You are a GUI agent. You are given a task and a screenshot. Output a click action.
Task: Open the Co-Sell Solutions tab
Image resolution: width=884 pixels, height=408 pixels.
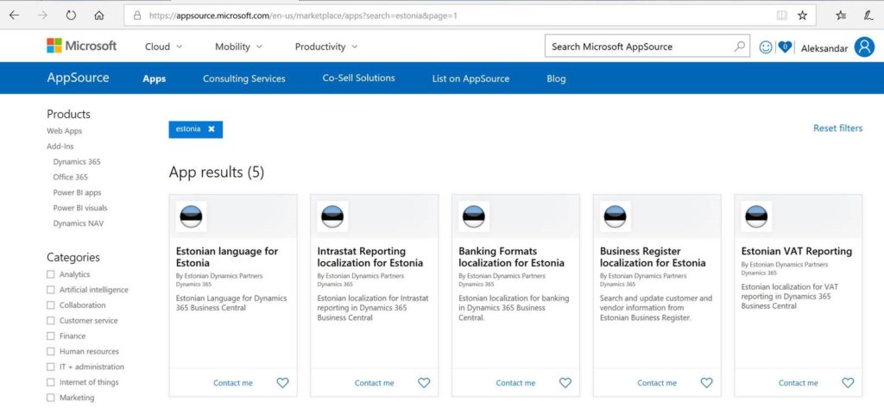point(358,78)
